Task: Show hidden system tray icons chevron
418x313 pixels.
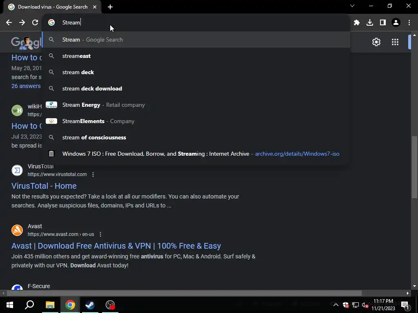Action: [336, 305]
